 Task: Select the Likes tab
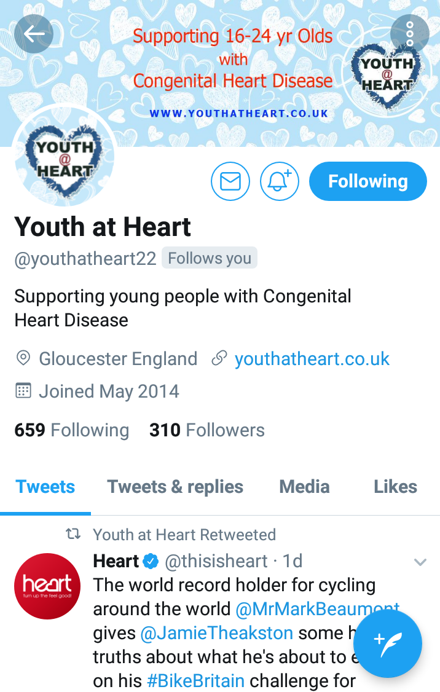tap(395, 487)
